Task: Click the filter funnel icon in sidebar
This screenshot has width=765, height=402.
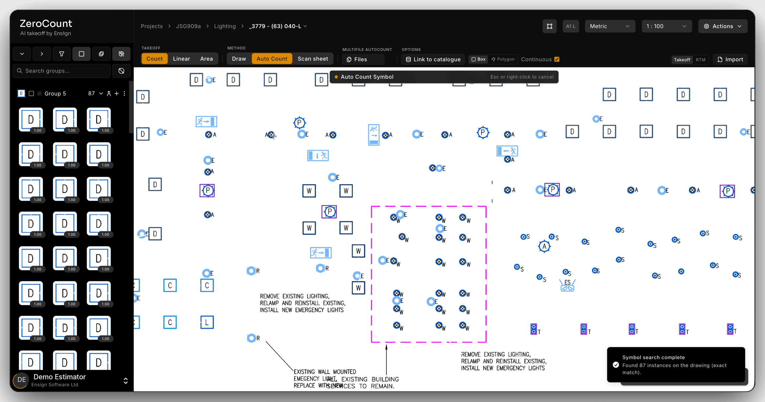Action: point(61,54)
